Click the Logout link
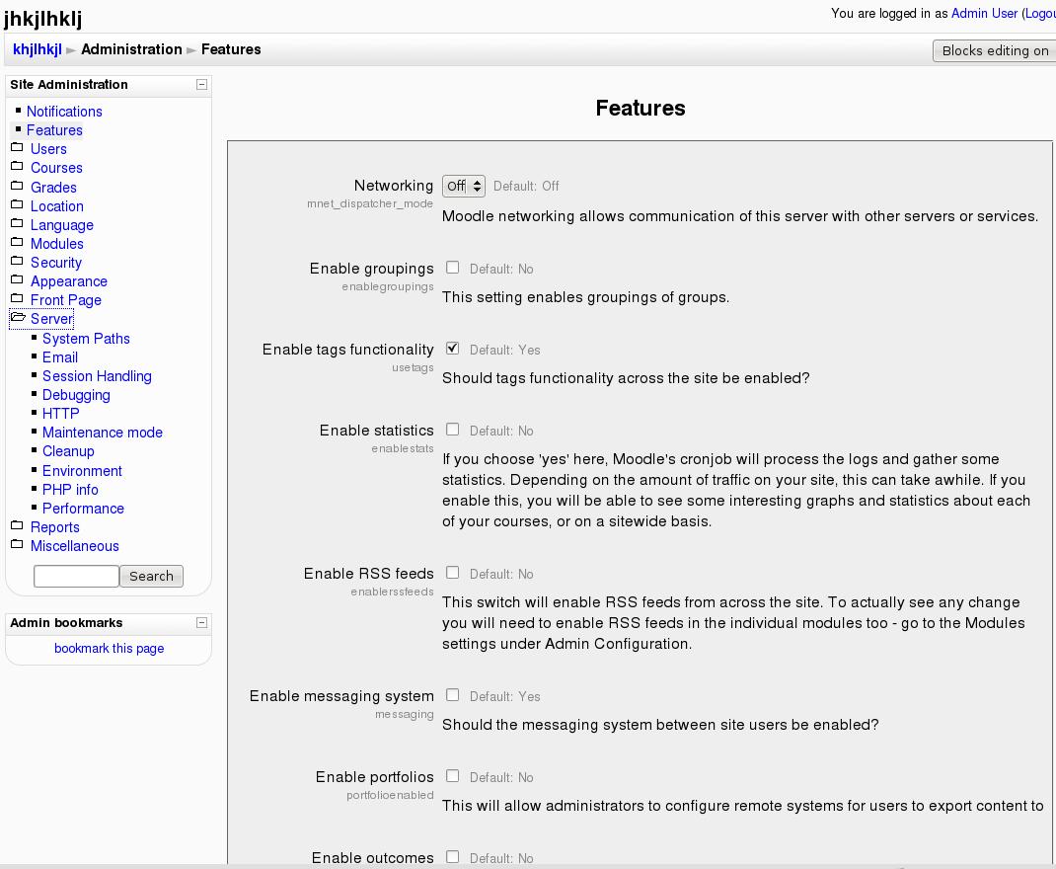The image size is (1056, 869). pyautogui.click(x=1040, y=14)
